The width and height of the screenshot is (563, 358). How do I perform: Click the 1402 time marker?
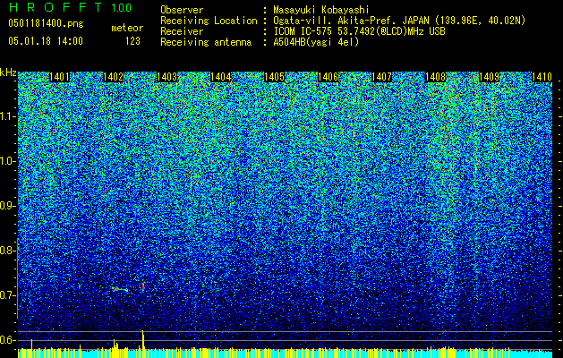[113, 77]
